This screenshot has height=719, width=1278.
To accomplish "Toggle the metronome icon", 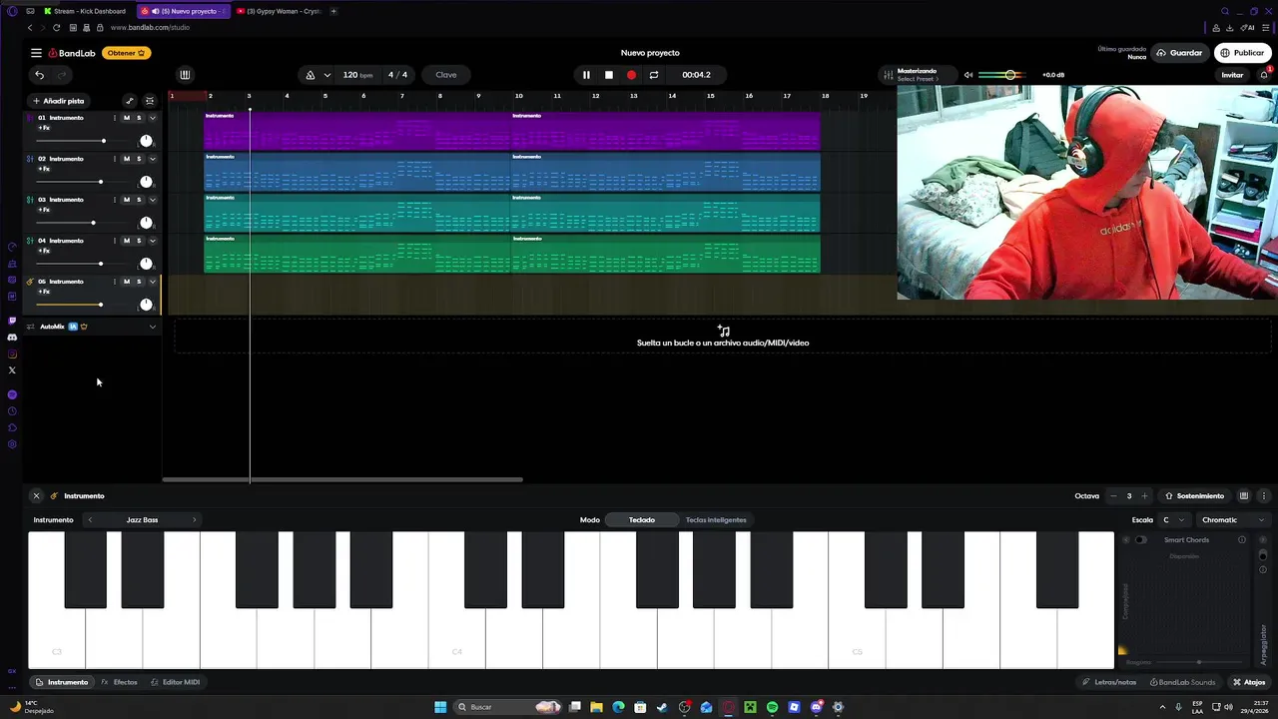I will coord(311,75).
